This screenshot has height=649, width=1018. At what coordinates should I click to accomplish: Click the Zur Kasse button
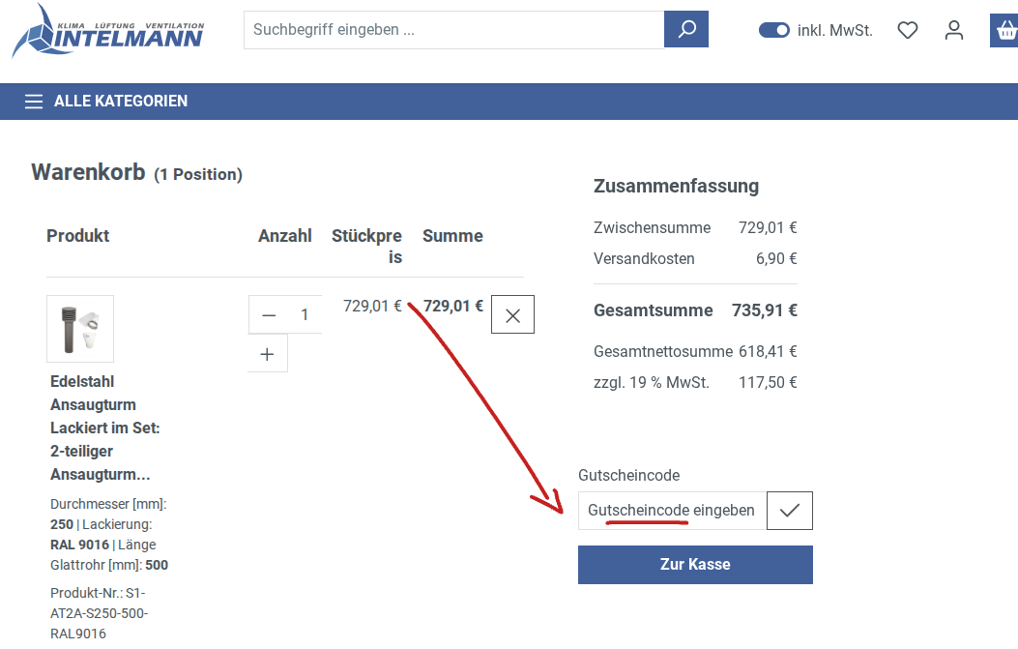[695, 565]
